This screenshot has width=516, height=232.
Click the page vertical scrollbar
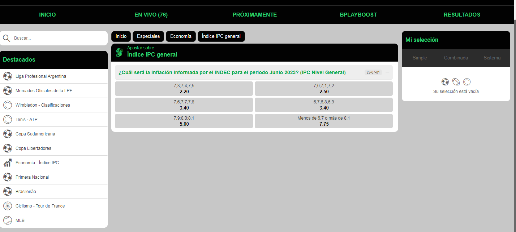[x=514, y=108]
